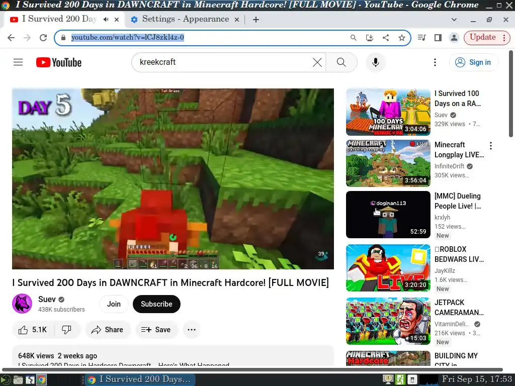Open BUILDING MY CITY thumbnail
515x386 pixels.
388,358
